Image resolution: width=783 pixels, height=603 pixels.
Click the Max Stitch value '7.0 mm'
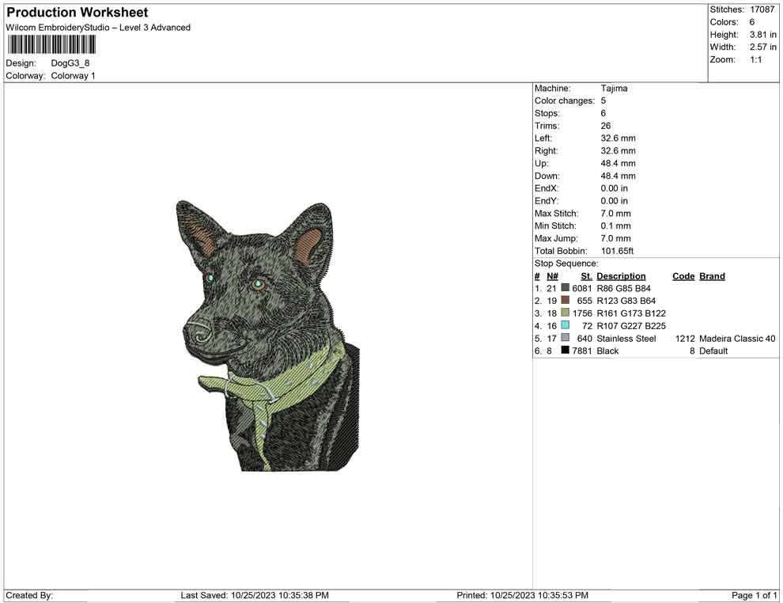tap(615, 213)
